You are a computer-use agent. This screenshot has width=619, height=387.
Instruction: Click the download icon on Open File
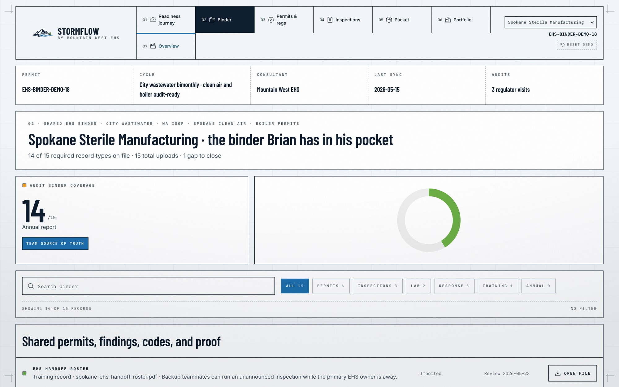point(558,373)
